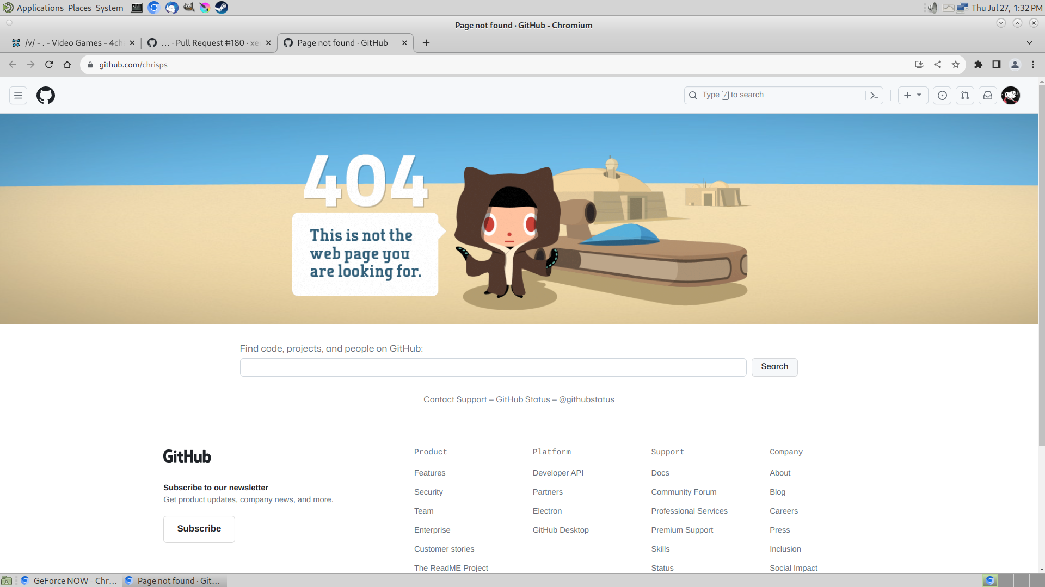1045x587 pixels.
Task: Open the Inclusion footer link
Action: point(785,549)
